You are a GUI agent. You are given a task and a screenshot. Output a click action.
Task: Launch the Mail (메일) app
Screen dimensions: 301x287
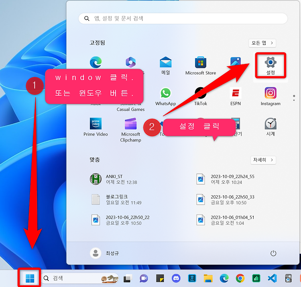click(x=165, y=66)
